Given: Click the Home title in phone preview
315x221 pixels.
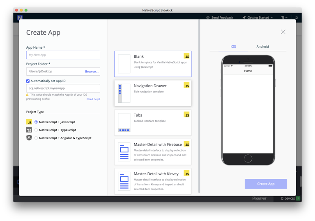Looking at the screenshot, I should click(x=248, y=71).
